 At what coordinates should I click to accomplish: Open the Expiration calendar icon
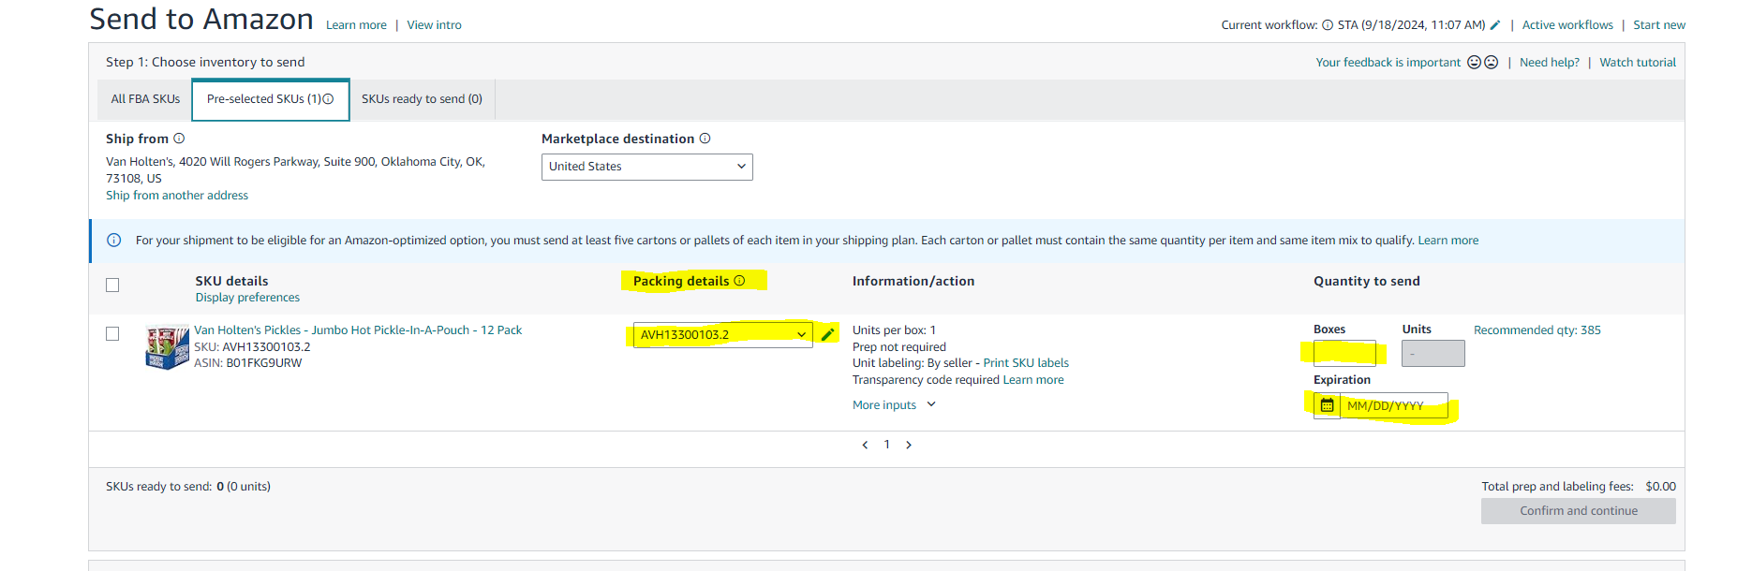click(1327, 405)
